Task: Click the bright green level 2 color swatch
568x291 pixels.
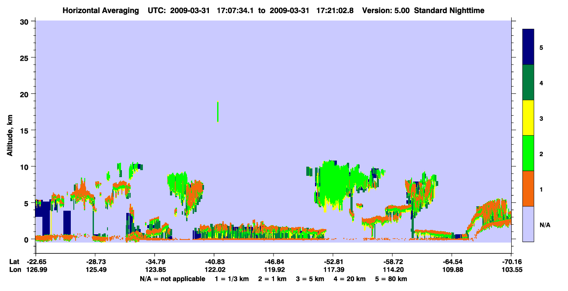Action: click(528, 153)
